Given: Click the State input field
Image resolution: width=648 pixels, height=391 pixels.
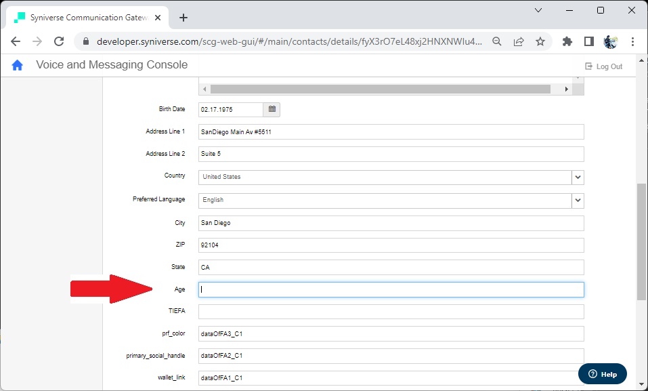Looking at the screenshot, I should 391,267.
